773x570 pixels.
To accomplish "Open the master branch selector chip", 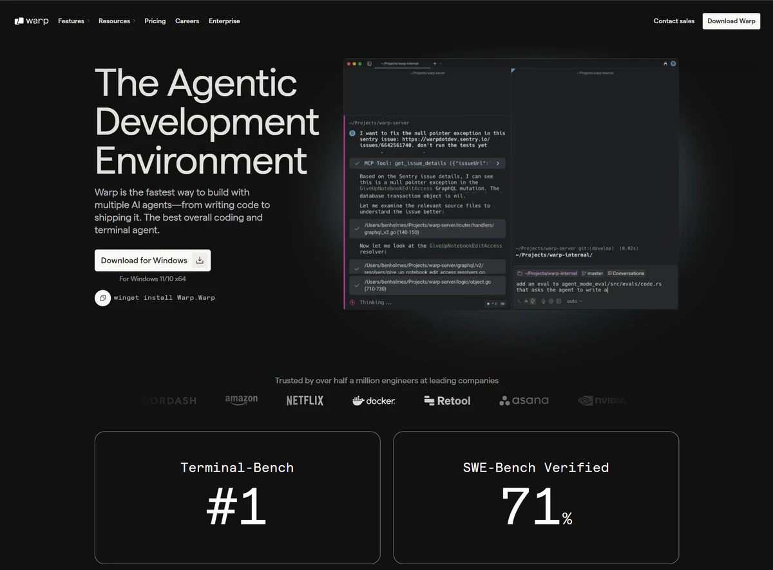I will [592, 273].
